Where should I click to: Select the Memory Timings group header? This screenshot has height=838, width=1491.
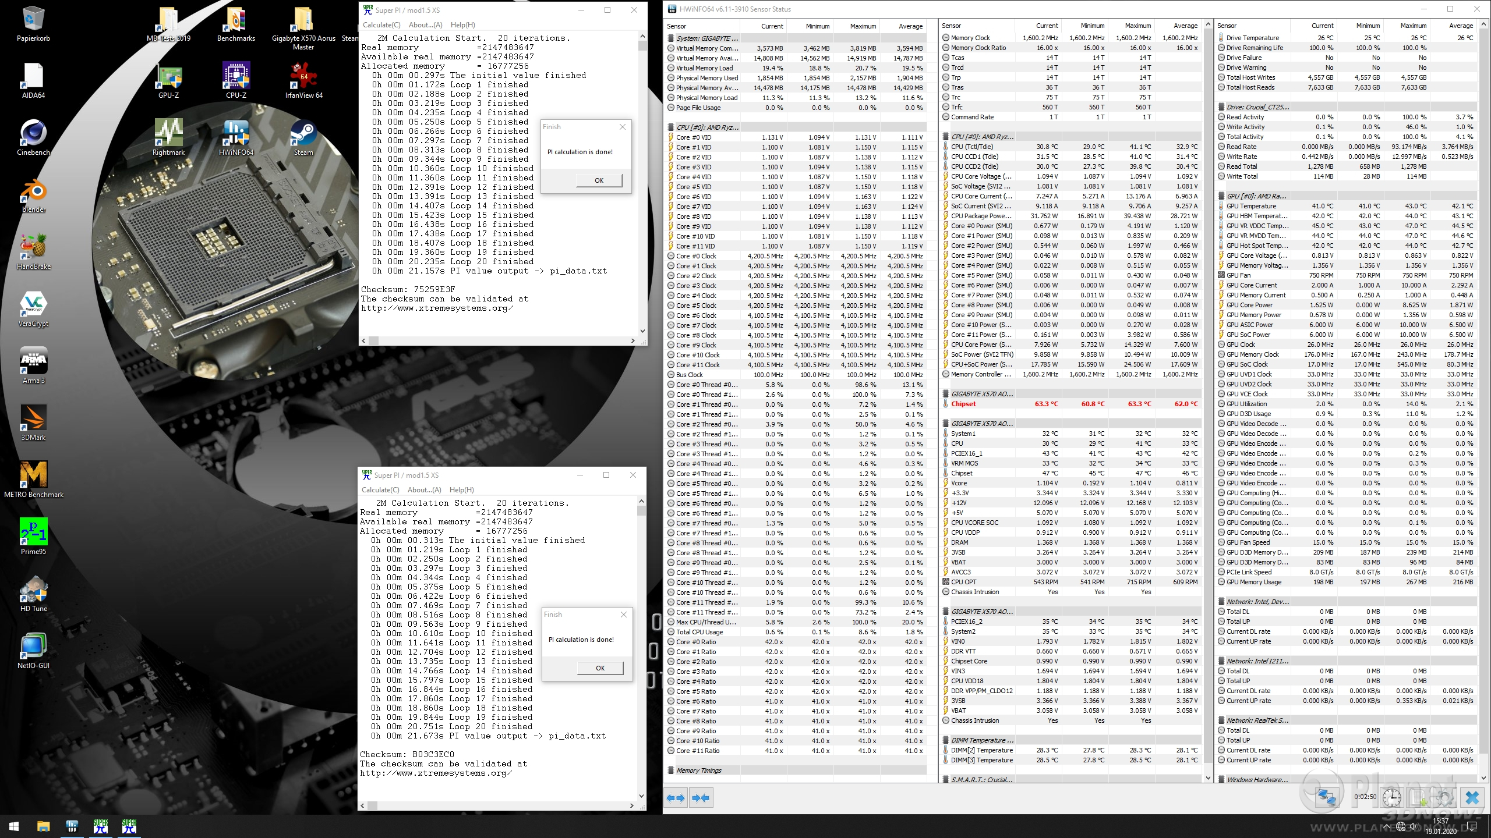point(796,770)
